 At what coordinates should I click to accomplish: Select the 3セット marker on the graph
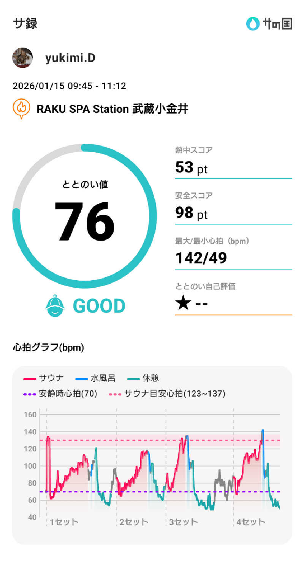184,522
